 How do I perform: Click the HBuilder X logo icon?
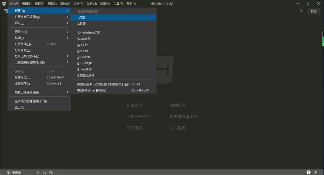(x=4, y=3)
